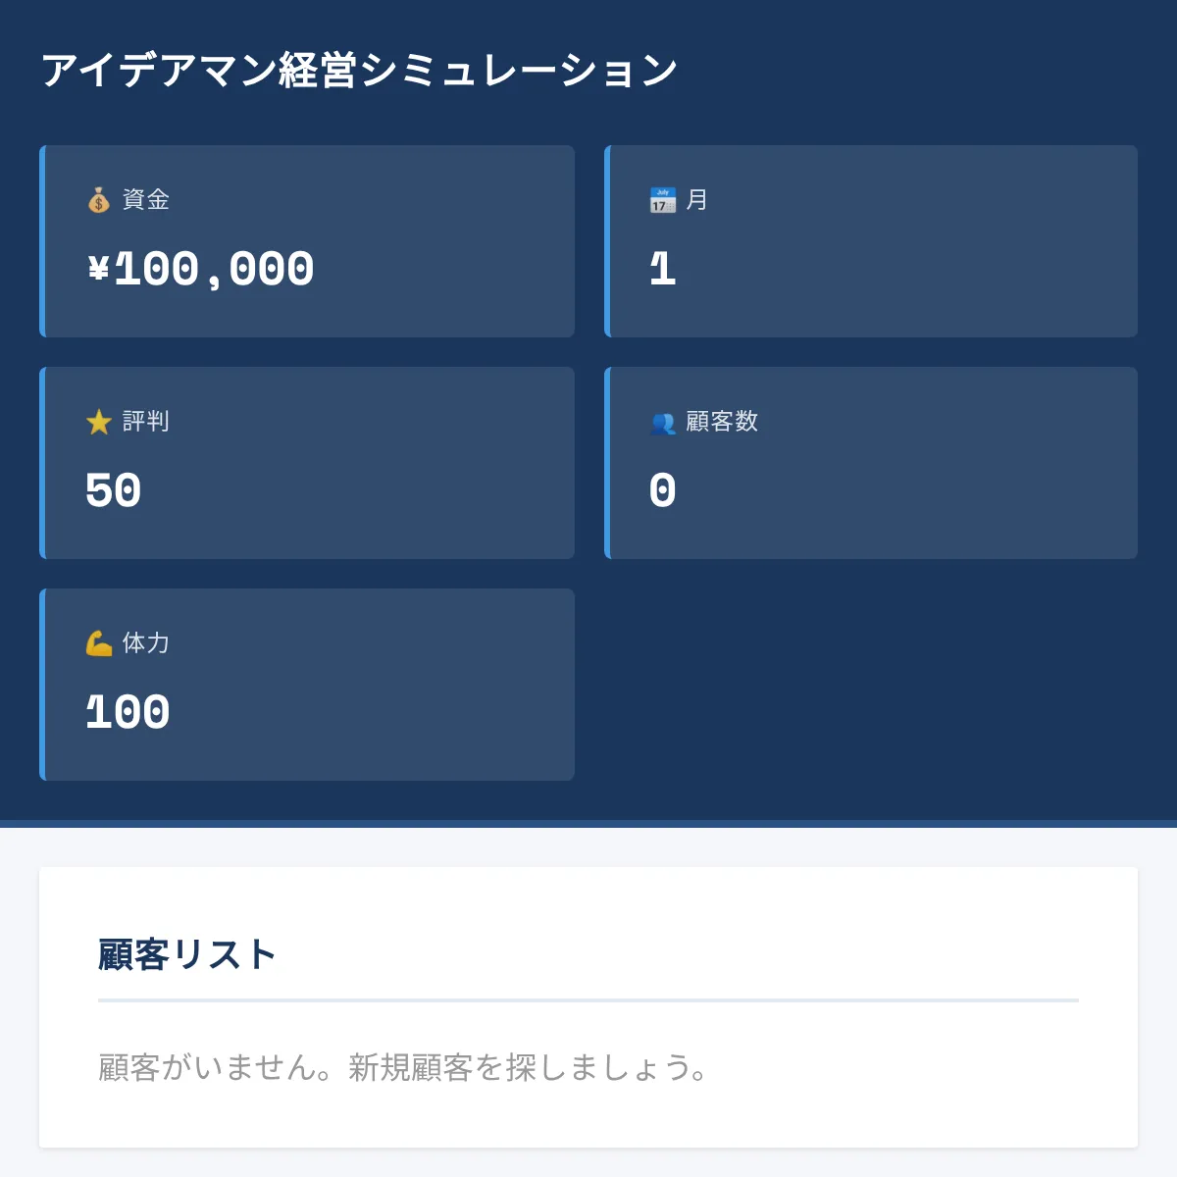Image resolution: width=1177 pixels, height=1177 pixels.
Task: Click the divider line under 顧客リスト
Action: point(588,1000)
